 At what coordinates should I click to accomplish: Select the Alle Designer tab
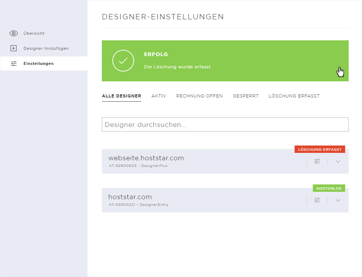[121, 96]
